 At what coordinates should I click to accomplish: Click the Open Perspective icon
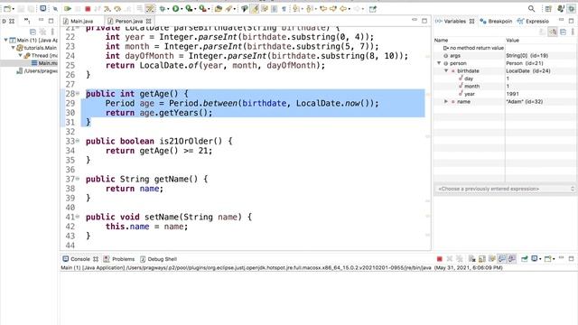click(x=548, y=8)
